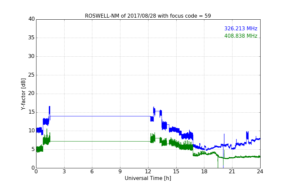Click the y-axis tick label '20'

31,93
